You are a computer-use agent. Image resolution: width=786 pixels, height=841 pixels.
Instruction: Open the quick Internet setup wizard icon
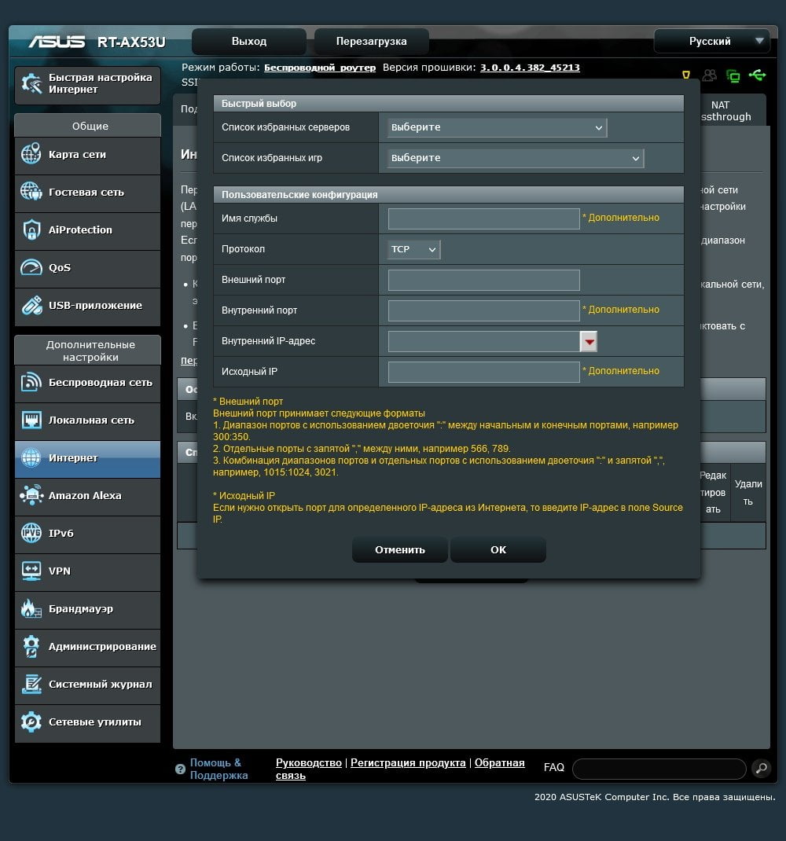31,83
